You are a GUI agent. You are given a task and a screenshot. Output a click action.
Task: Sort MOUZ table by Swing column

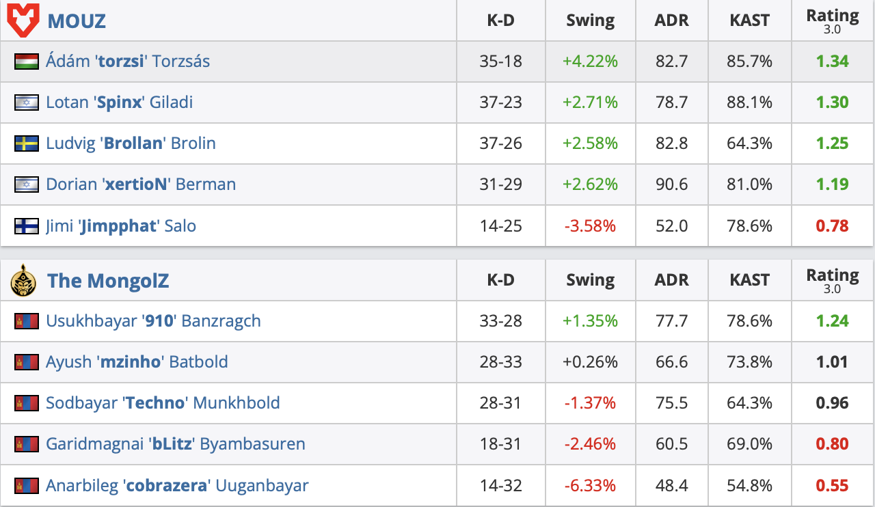coord(590,20)
